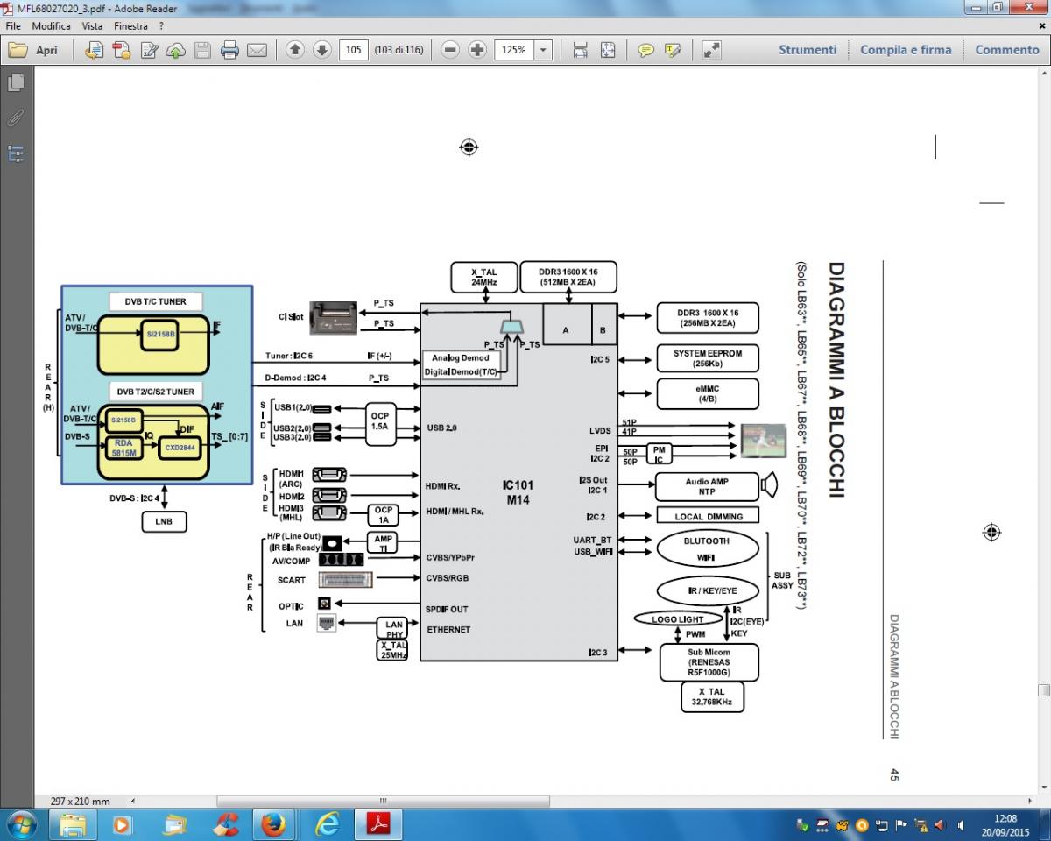Open the Finestra menu
The width and height of the screenshot is (1051, 841).
[130, 26]
